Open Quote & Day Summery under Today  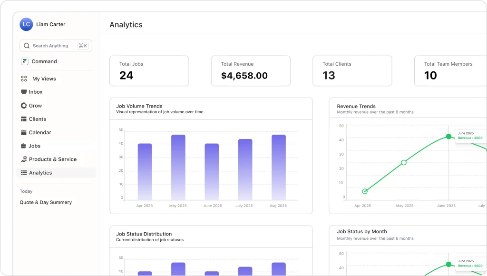click(46, 202)
